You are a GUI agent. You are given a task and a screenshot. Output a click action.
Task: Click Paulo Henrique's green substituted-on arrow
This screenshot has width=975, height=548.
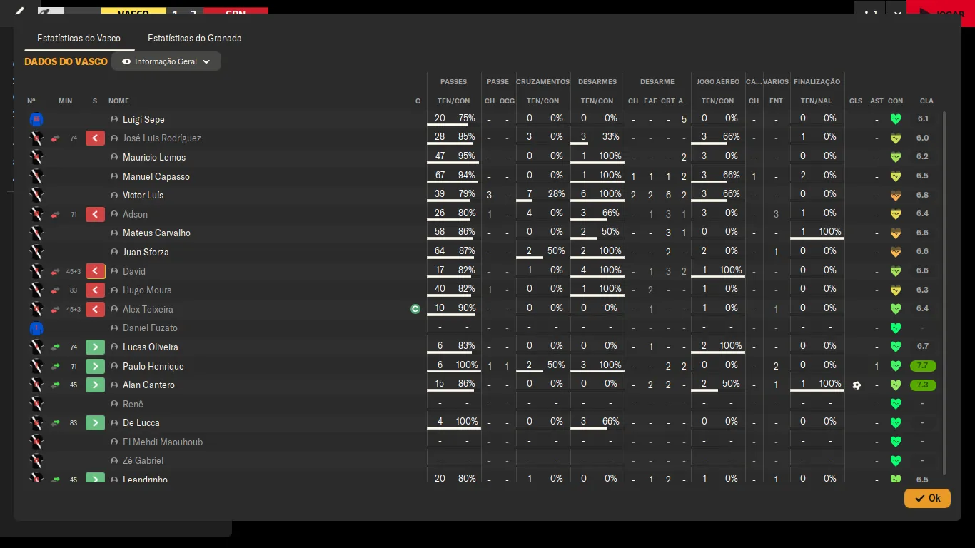click(x=96, y=366)
